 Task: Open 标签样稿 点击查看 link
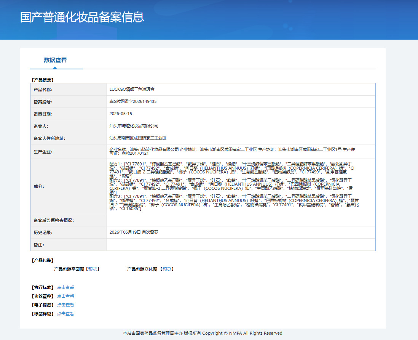point(65,314)
